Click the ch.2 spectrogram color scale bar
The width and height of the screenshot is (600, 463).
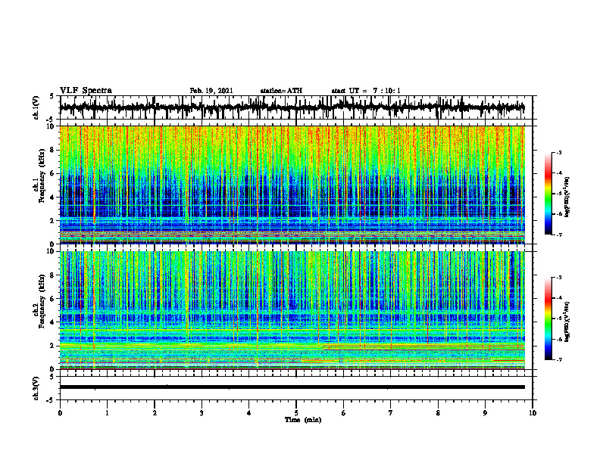click(x=548, y=319)
